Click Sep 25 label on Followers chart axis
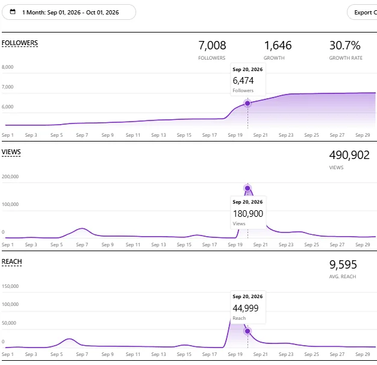The height and width of the screenshot is (365, 377). point(311,135)
